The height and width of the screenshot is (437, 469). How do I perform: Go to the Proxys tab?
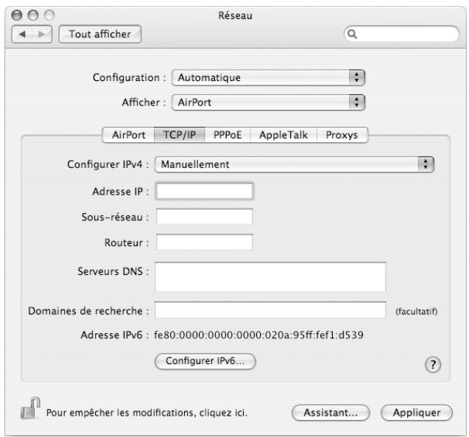click(342, 135)
